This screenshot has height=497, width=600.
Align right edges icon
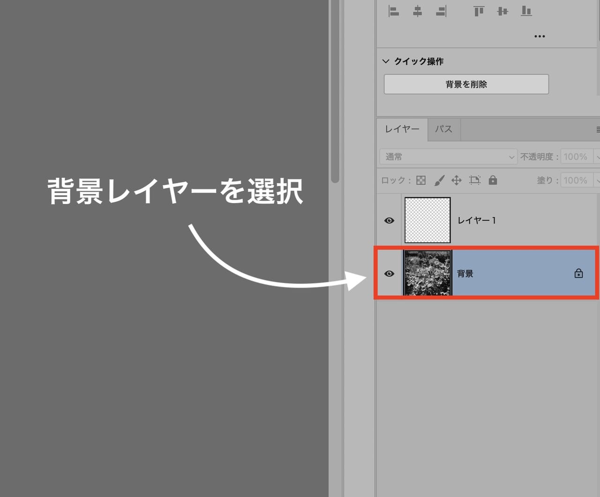point(441,11)
